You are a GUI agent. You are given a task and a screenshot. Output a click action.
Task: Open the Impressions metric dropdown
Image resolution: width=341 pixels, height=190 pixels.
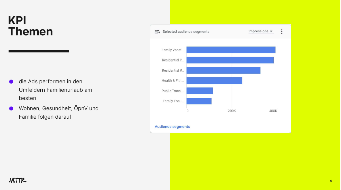261,31
